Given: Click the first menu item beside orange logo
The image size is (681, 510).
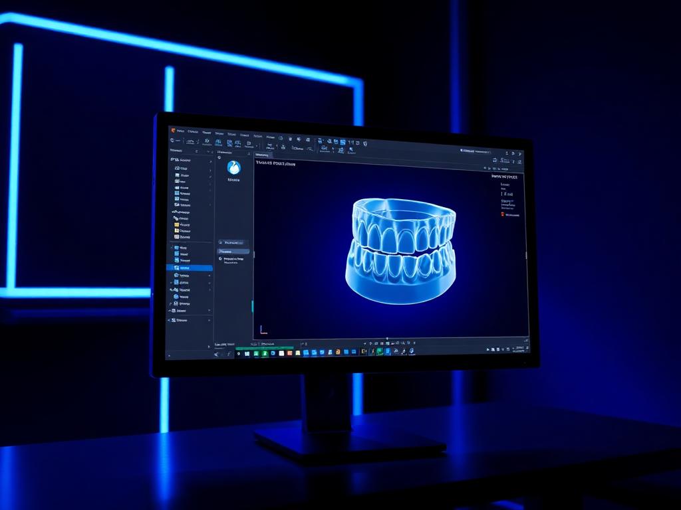Looking at the screenshot, I should (181, 131).
